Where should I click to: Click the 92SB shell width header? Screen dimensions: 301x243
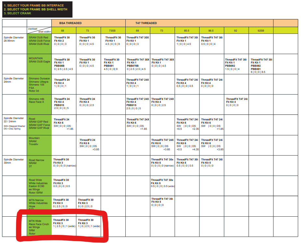click(261, 31)
